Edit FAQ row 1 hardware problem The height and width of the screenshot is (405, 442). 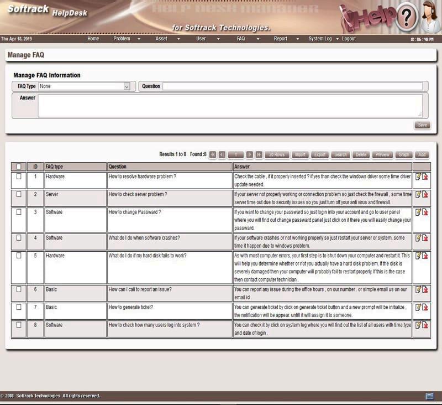click(x=418, y=177)
